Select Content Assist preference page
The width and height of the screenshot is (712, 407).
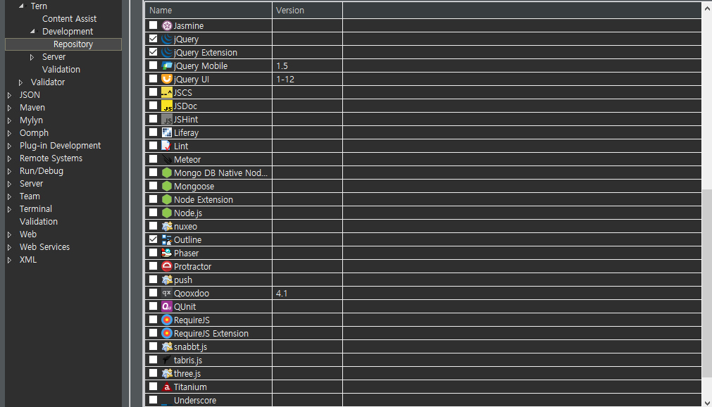pyautogui.click(x=70, y=18)
